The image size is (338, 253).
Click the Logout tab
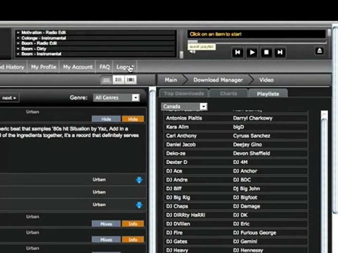(x=125, y=67)
